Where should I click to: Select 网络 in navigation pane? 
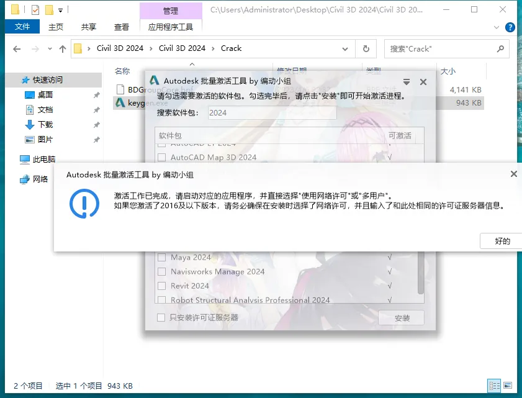point(40,179)
